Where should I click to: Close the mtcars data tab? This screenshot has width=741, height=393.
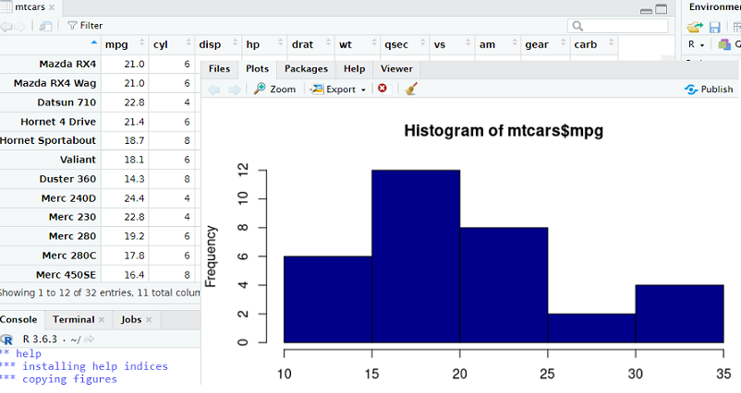(x=52, y=7)
